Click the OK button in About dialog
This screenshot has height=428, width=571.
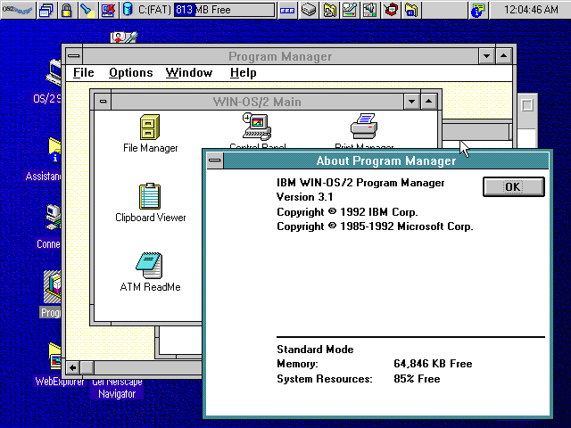(513, 187)
